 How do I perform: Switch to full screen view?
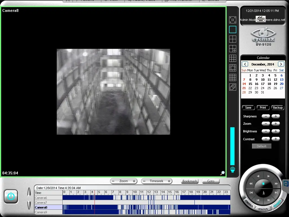(x=233, y=20)
